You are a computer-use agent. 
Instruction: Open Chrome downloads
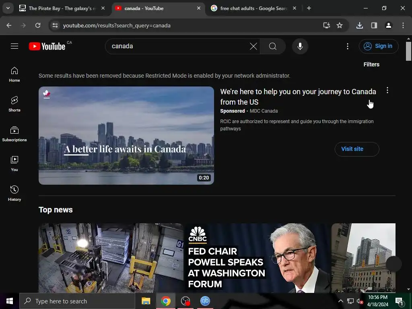coord(360,25)
